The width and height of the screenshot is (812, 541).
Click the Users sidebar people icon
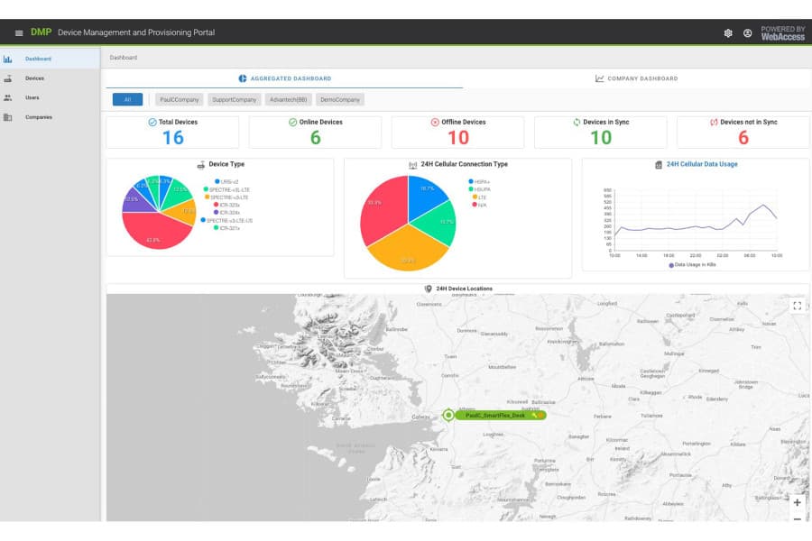tap(8, 98)
